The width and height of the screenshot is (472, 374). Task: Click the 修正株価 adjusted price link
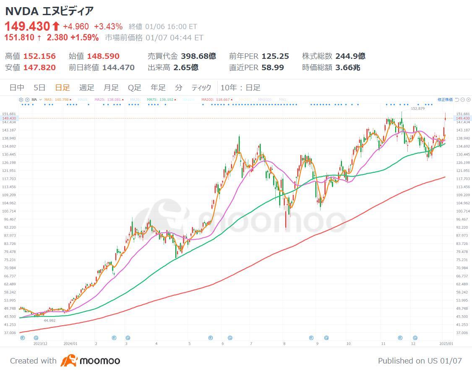(x=446, y=100)
